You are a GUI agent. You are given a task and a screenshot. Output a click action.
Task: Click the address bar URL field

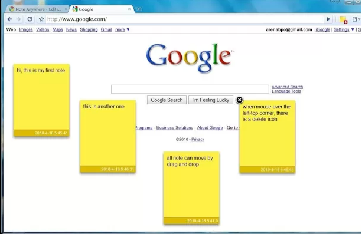point(185,19)
